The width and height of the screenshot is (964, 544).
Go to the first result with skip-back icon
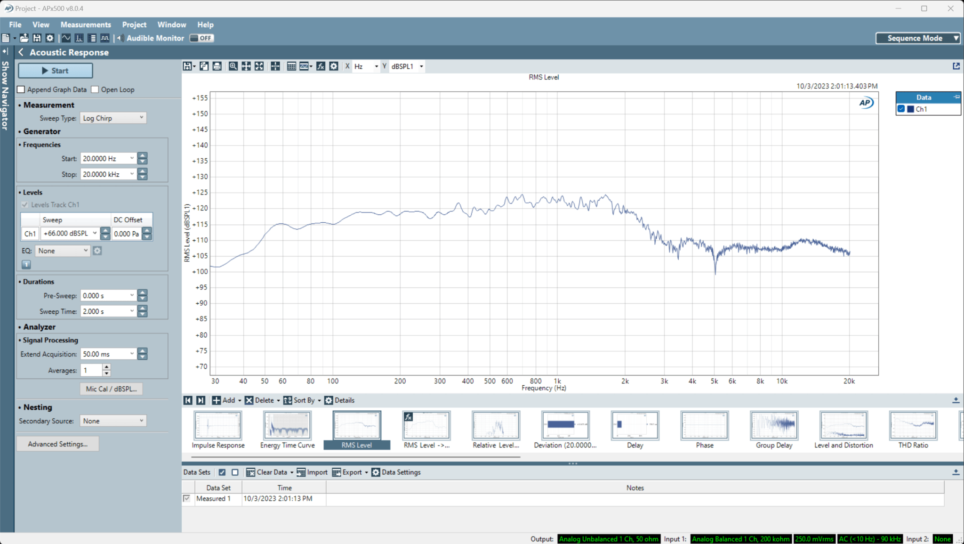(188, 400)
